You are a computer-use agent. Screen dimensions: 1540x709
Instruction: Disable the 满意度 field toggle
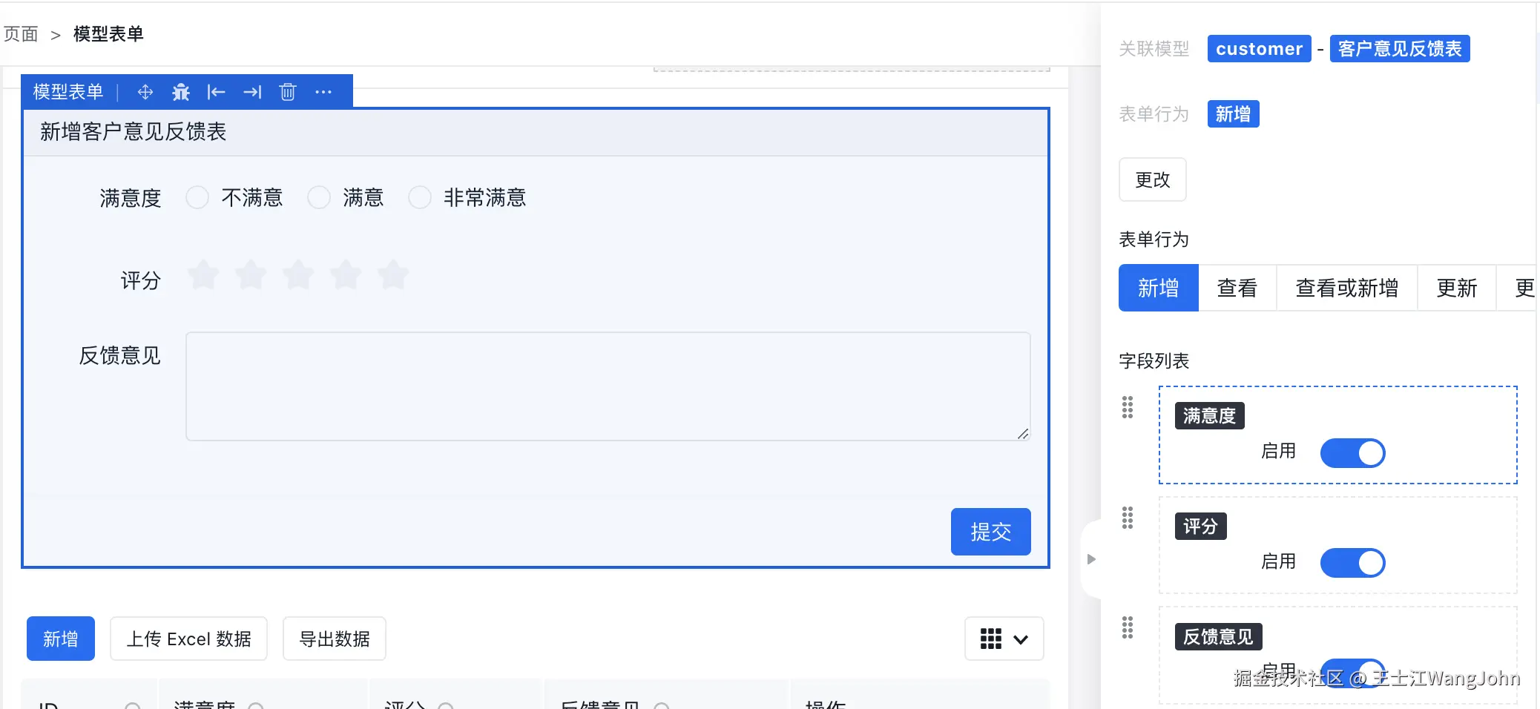(x=1352, y=452)
